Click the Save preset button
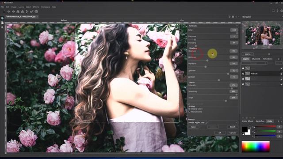The image size is (283, 159). [x=193, y=127]
